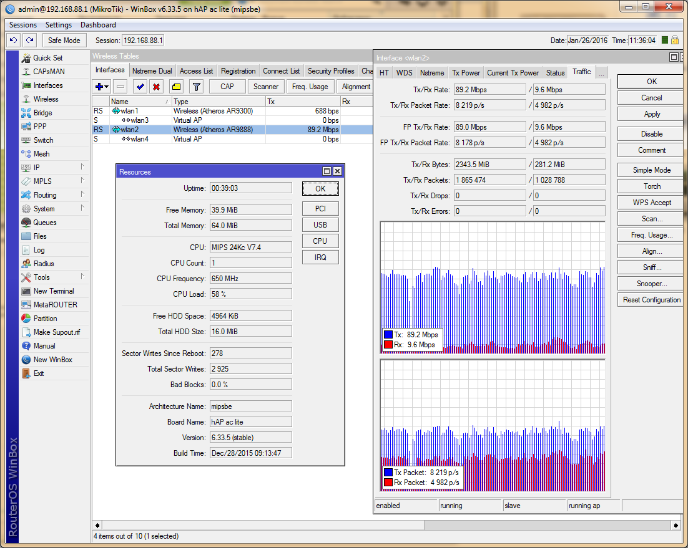Switch to the Security Profiles tab
Screen dimensions: 688x548
click(331, 71)
